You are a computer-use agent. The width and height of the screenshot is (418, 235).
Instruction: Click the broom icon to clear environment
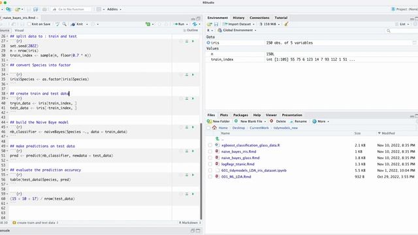point(286,24)
